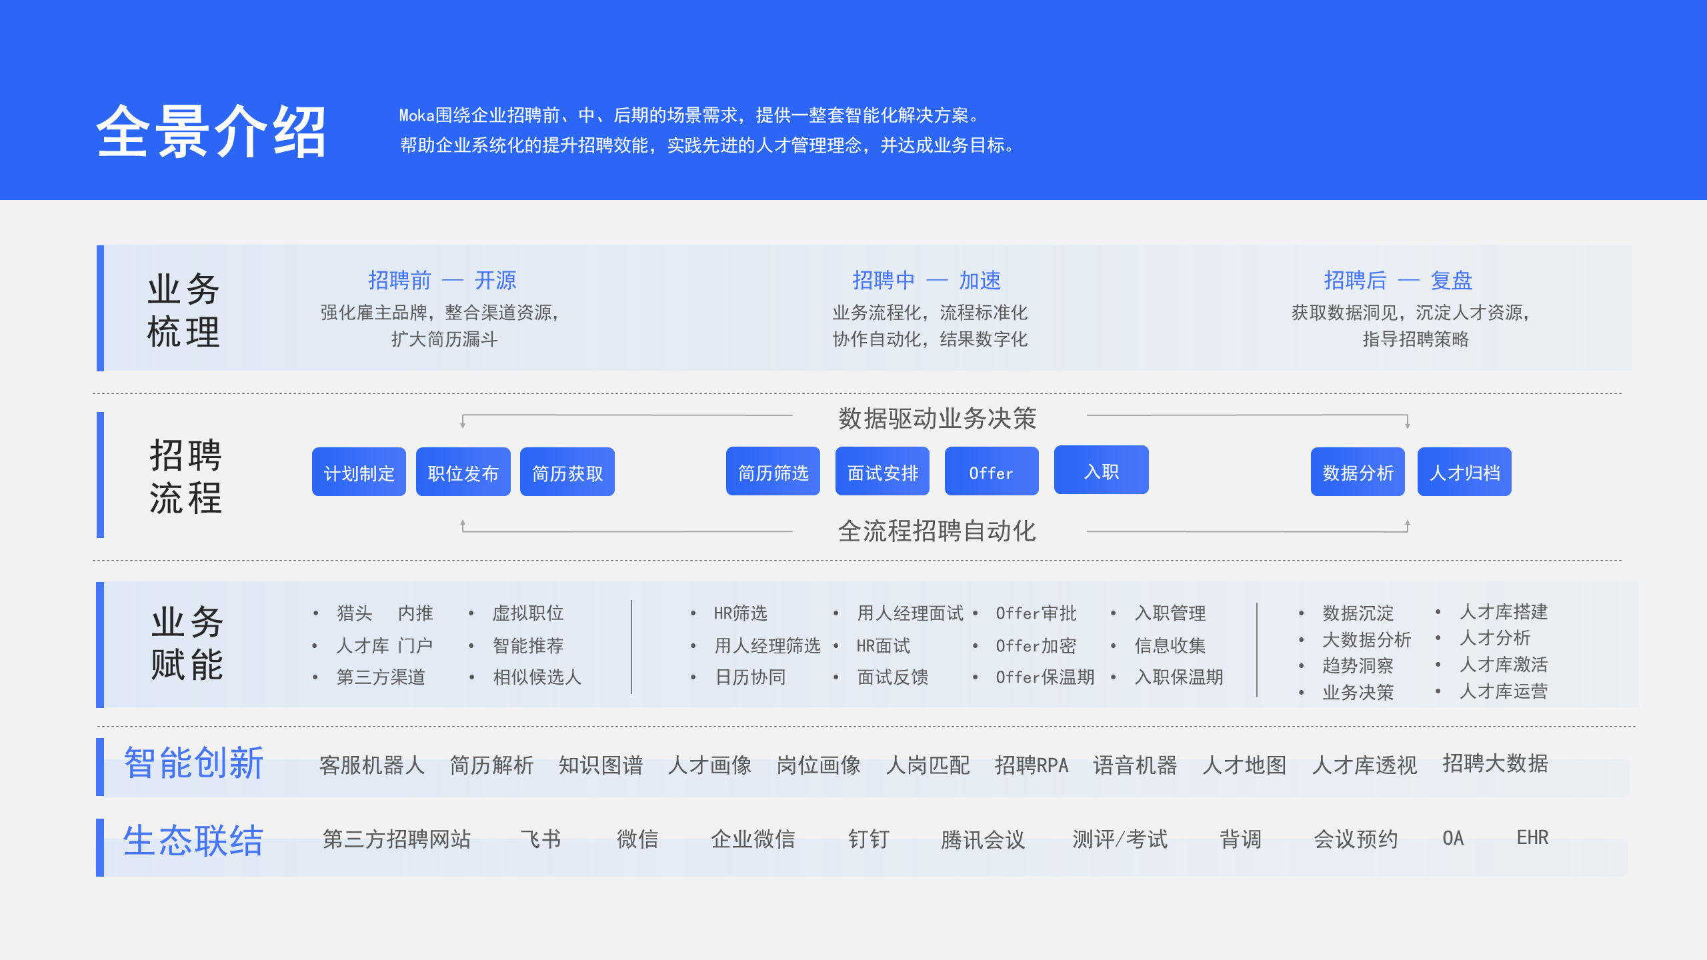The image size is (1707, 960).
Task: Click the 数据驱动业务决策 label
Action: pos(937,418)
